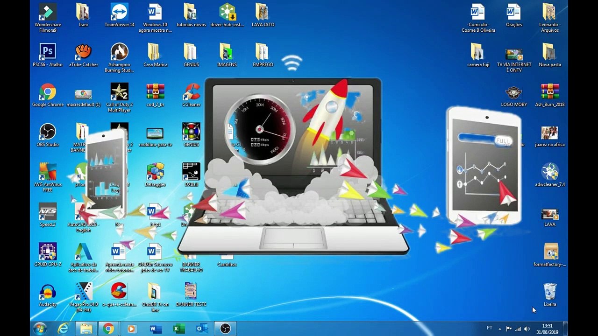Launch OBS Studio desktop shortcut

(48, 135)
